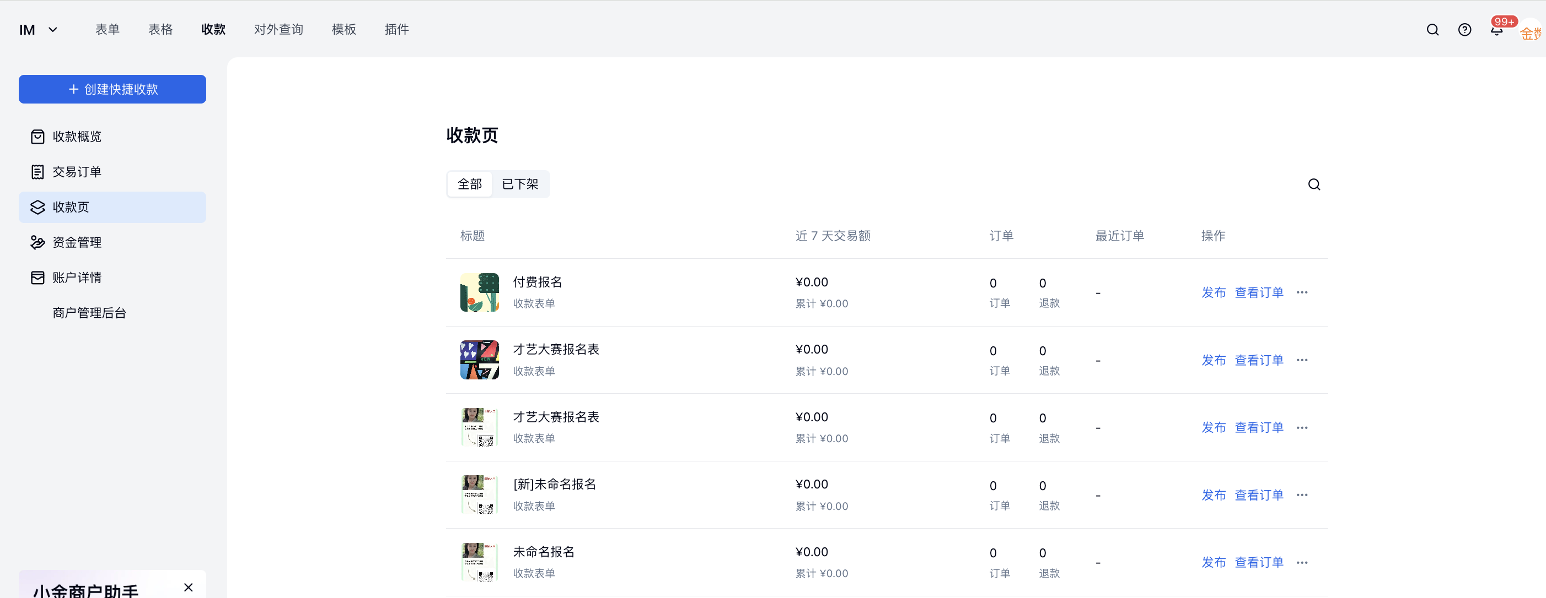Viewport: 1546px width, 598px height.
Task: Click the 标题 column header
Action: coord(473,236)
